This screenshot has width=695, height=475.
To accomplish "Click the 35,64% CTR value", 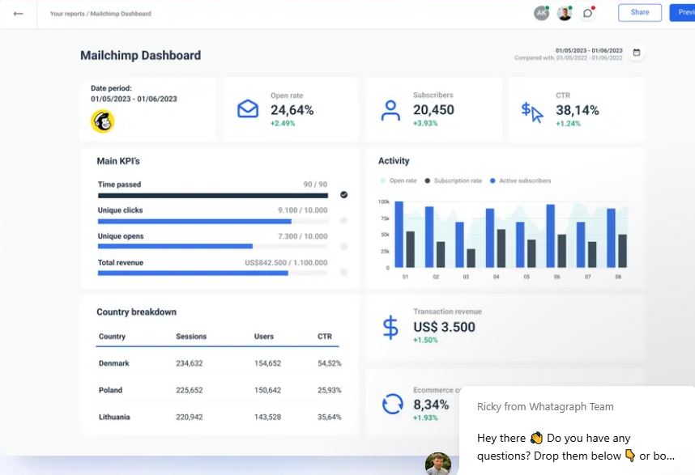I will pos(330,417).
